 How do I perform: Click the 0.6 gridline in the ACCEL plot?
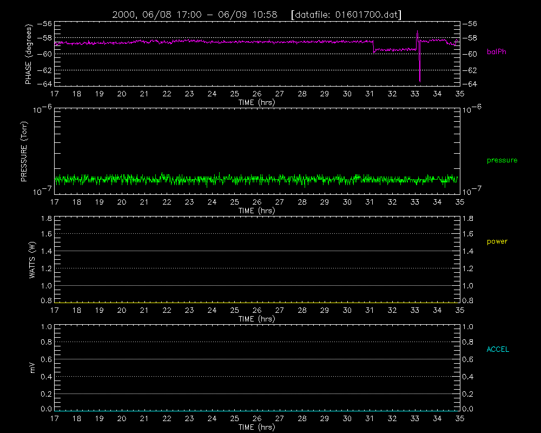(x=257, y=359)
